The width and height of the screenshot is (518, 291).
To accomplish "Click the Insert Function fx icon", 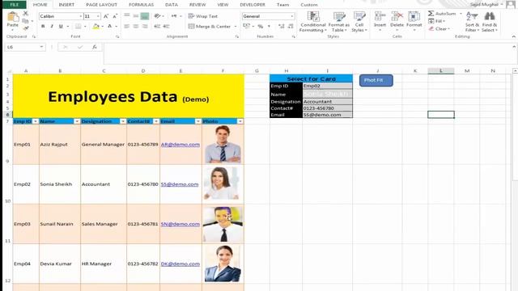I will 95,47.
